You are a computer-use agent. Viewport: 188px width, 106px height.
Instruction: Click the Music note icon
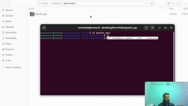click(3, 44)
